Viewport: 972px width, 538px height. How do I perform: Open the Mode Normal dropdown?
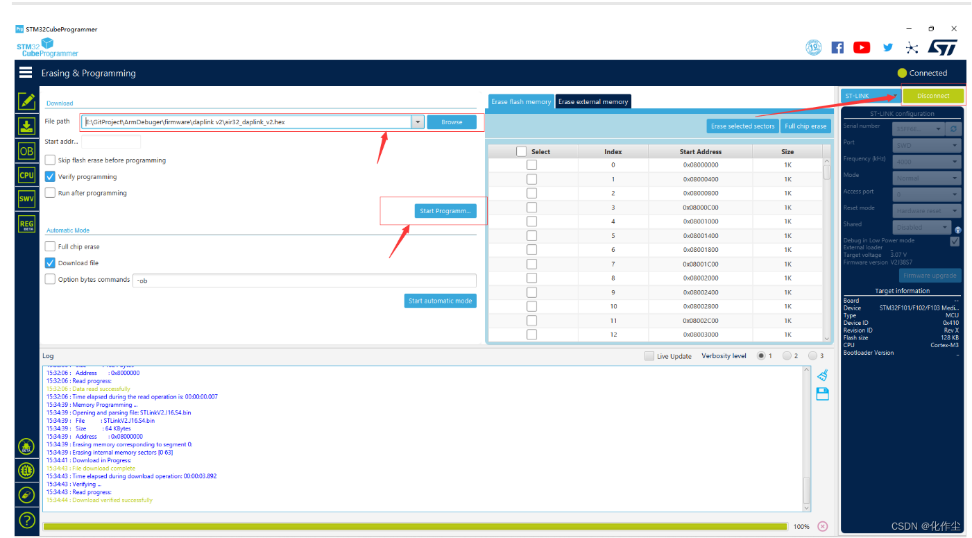pos(927,178)
